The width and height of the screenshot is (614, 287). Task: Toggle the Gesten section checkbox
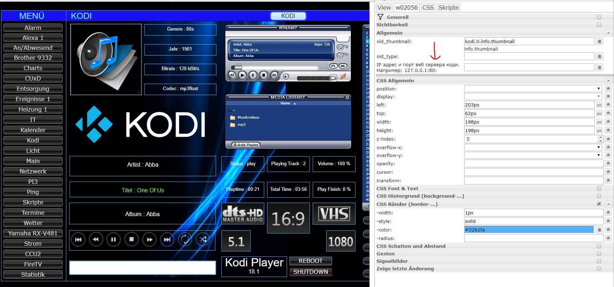(x=599, y=254)
